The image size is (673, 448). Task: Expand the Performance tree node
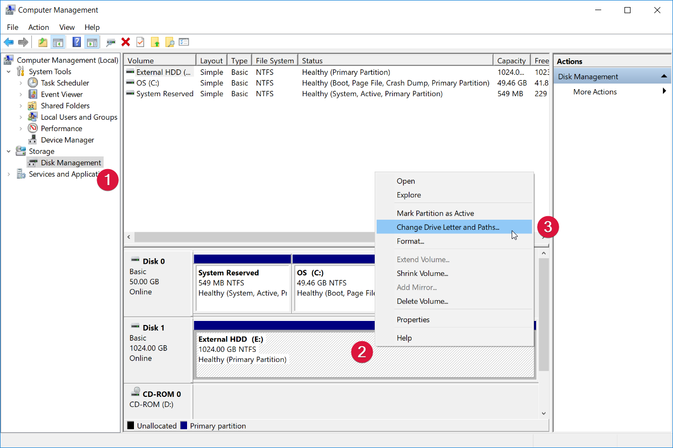click(x=21, y=128)
